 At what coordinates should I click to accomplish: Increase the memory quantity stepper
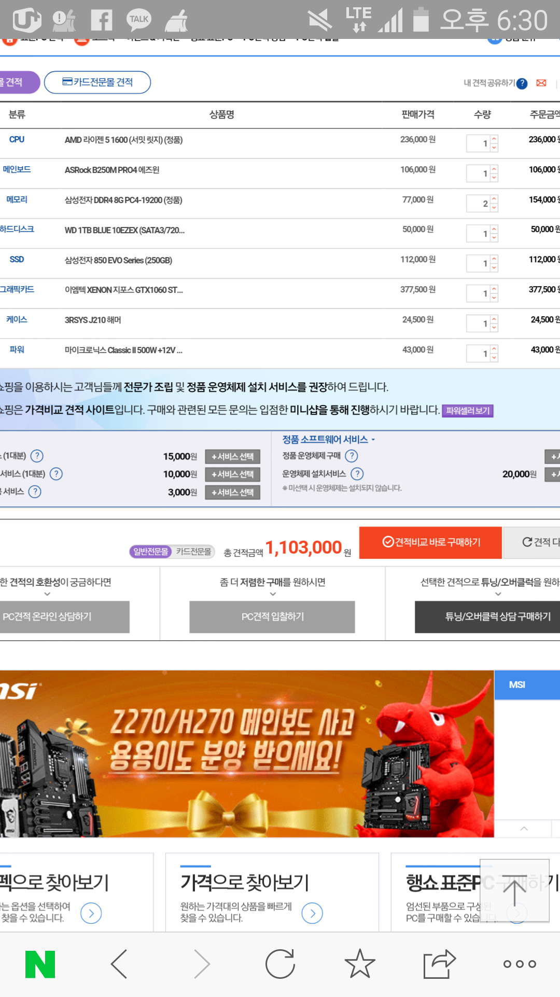pyautogui.click(x=494, y=199)
